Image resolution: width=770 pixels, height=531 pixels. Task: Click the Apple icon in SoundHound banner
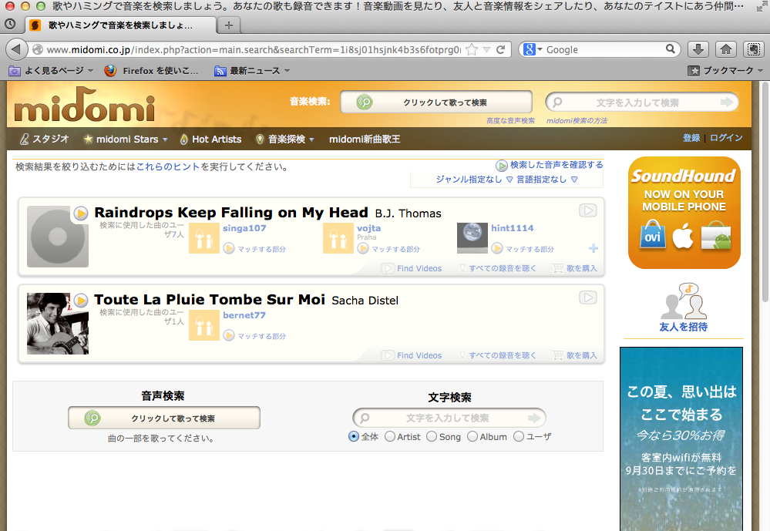[x=683, y=235]
